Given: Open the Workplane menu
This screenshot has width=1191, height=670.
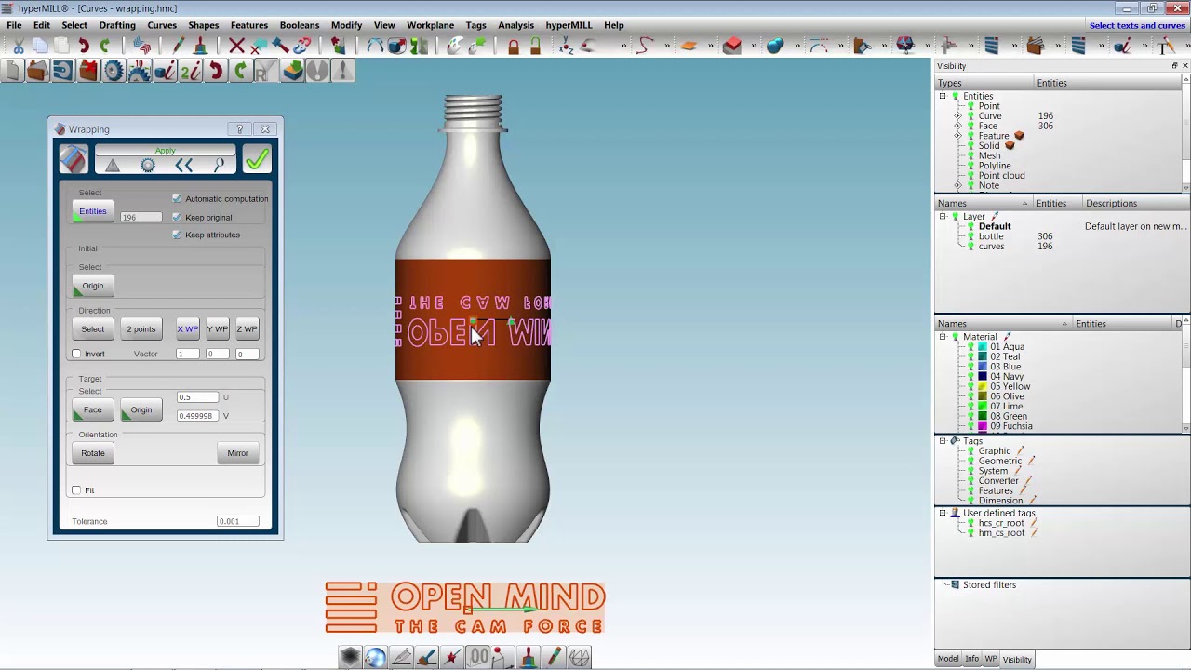Looking at the screenshot, I should [x=430, y=25].
